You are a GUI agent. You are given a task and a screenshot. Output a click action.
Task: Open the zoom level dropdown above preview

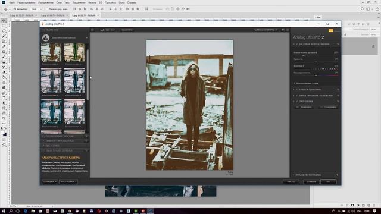[266, 30]
